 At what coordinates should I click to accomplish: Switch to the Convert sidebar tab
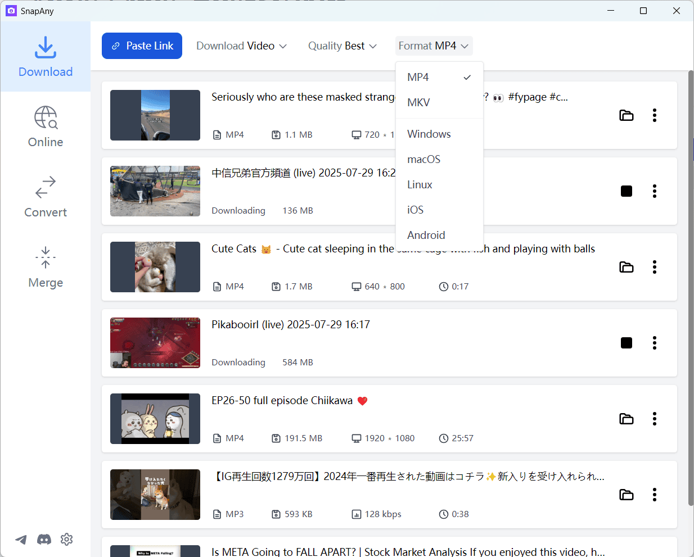46,197
